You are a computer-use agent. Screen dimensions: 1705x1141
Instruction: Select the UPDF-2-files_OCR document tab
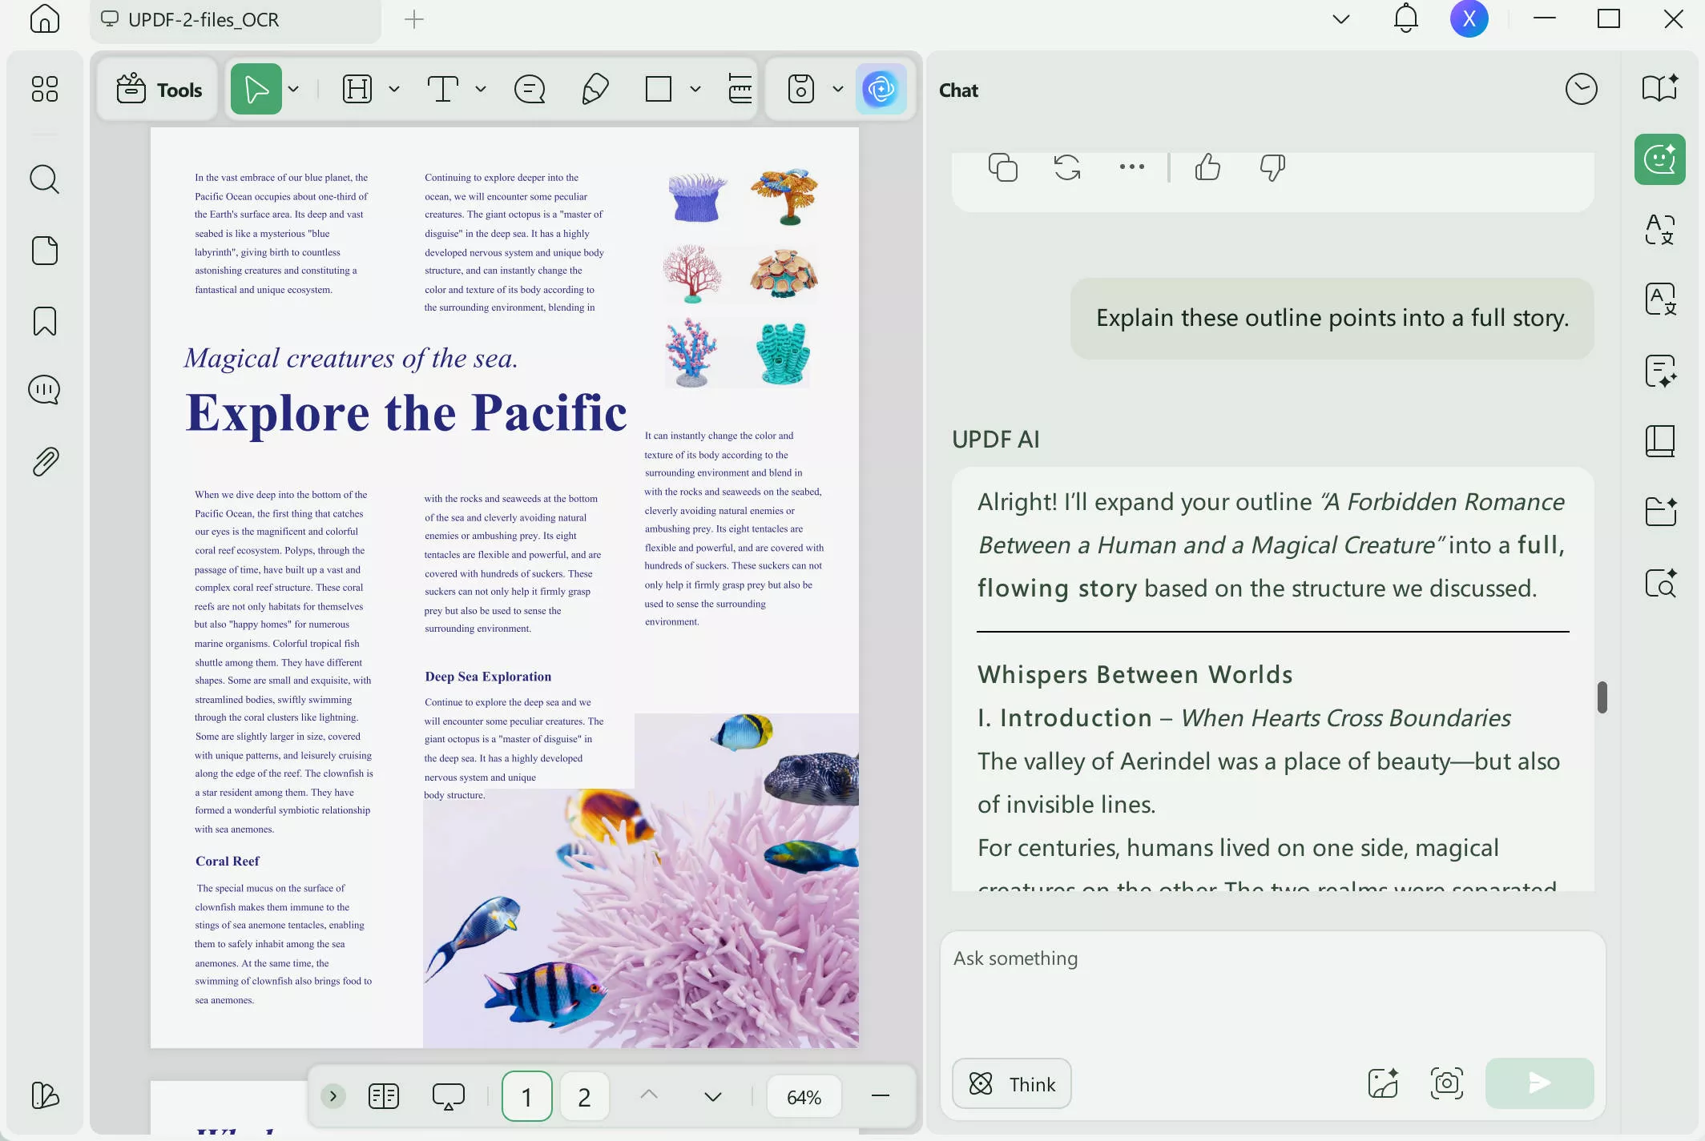click(204, 20)
